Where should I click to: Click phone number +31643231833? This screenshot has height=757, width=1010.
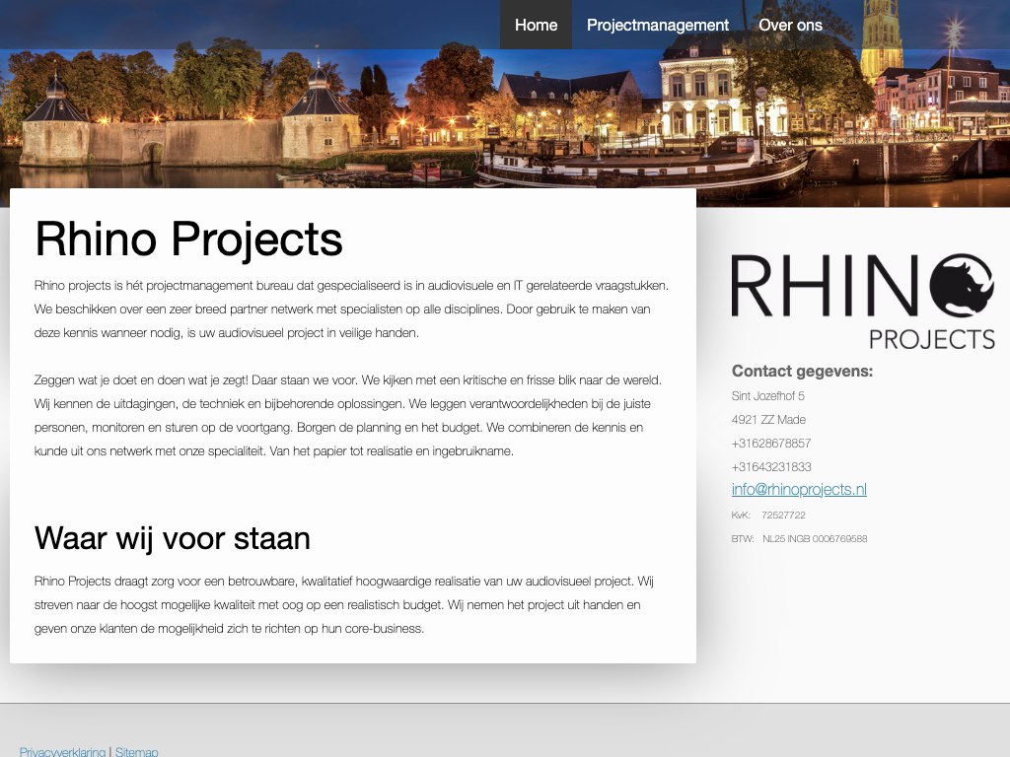771,467
